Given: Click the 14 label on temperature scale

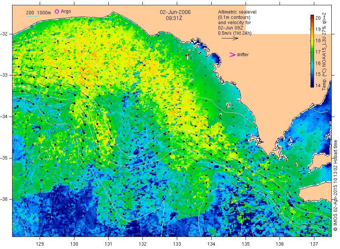Looking at the screenshot, I should [x=318, y=86].
